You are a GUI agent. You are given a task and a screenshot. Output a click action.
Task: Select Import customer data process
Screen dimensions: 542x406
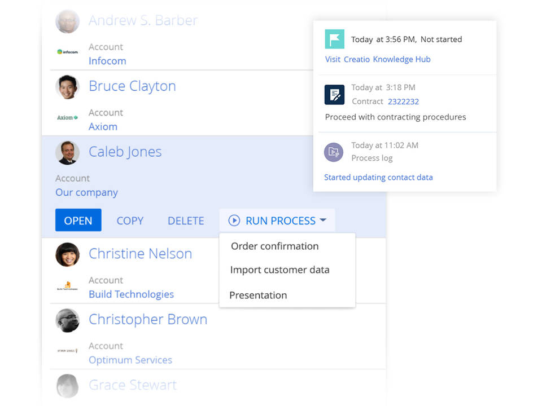click(279, 270)
